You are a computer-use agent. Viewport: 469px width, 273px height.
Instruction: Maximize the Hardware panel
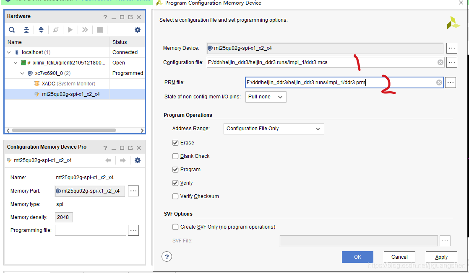(122, 17)
